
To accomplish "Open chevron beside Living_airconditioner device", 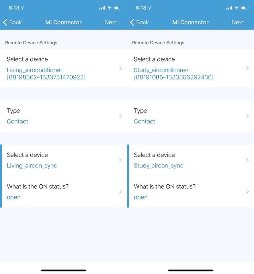I will click(x=120, y=68).
